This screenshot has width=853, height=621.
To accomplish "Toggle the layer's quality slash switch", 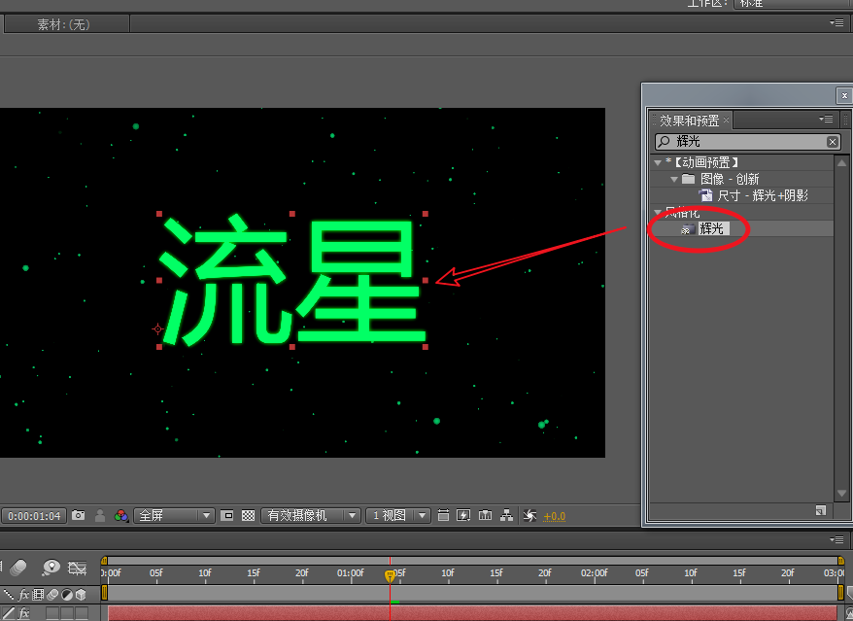I will click(9, 613).
